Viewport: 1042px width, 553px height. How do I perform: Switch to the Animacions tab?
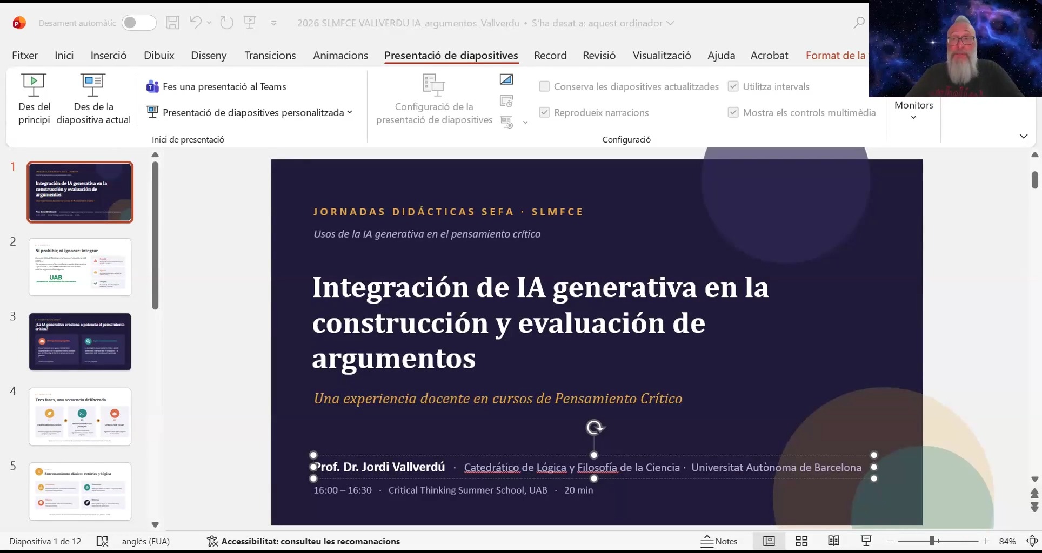[x=340, y=55]
